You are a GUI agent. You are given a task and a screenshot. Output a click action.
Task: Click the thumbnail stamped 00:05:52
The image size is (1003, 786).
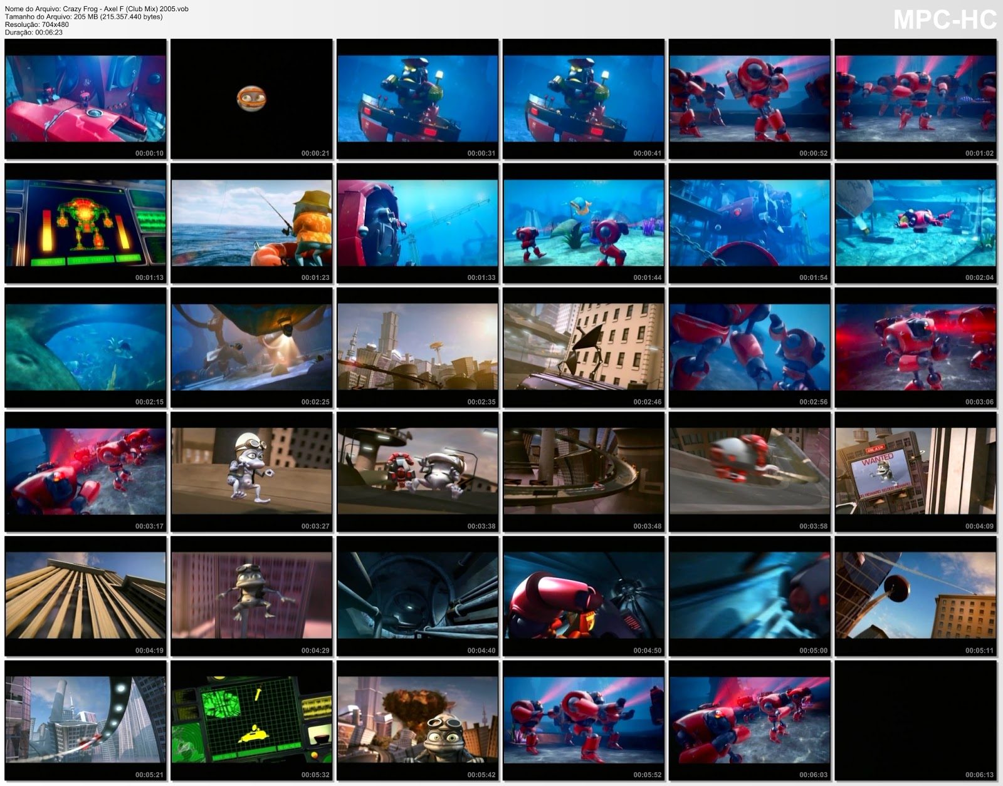point(584,721)
